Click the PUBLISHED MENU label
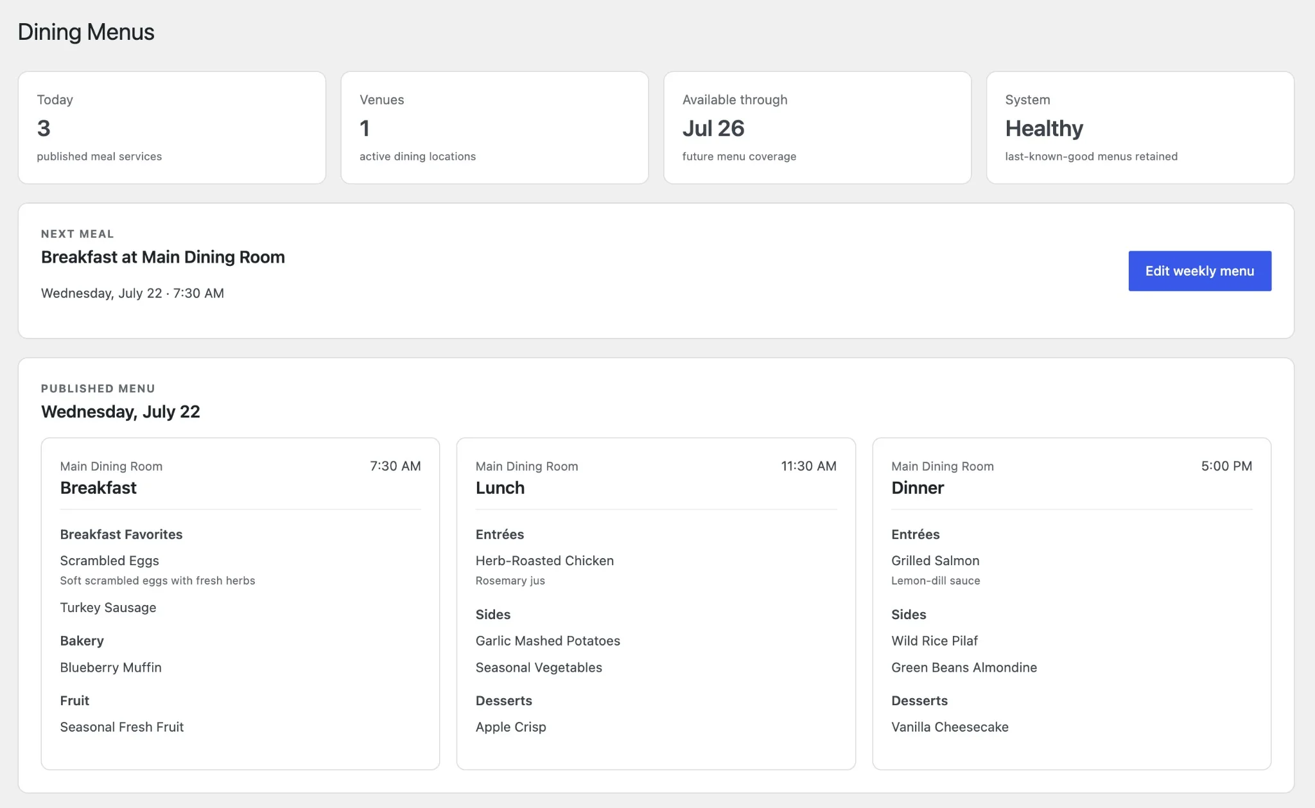 tap(98, 389)
